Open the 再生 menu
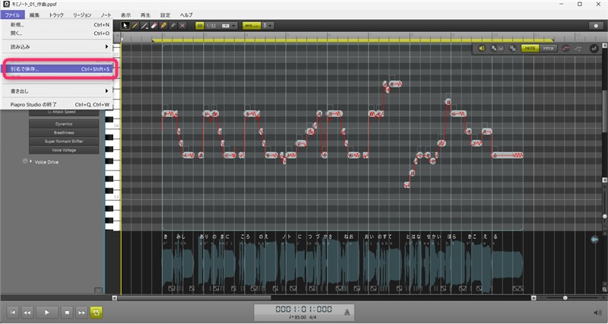Viewport: 608px width, 324px height. pos(145,14)
